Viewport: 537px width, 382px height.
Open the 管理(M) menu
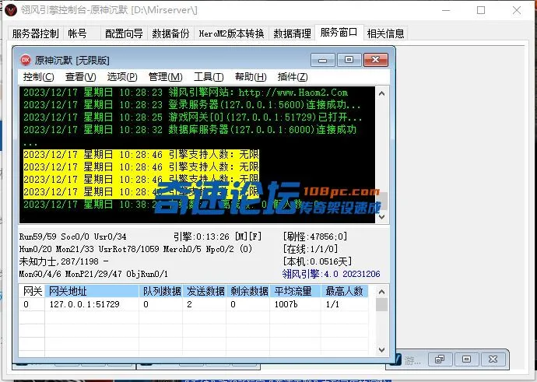166,77
